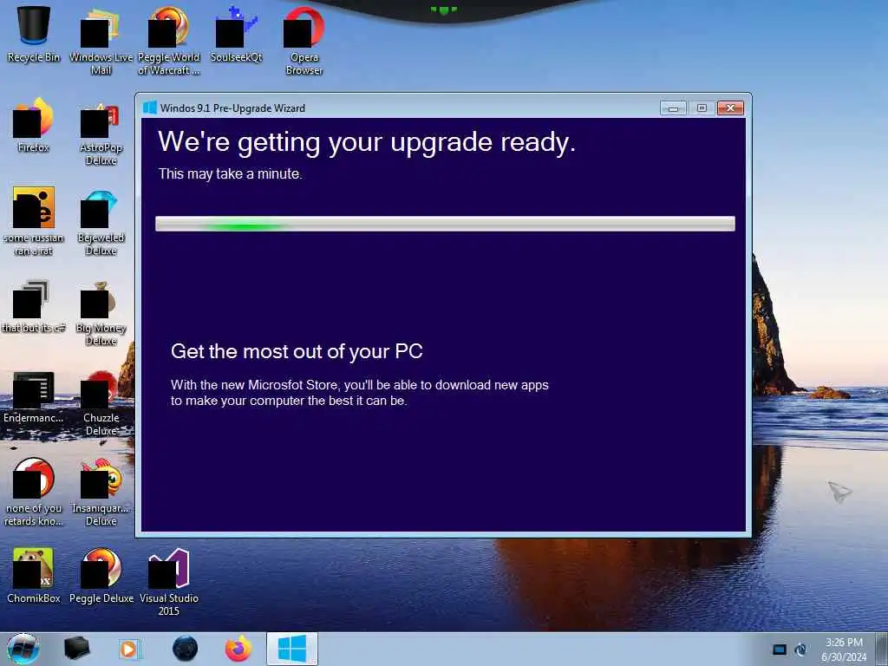This screenshot has width=888, height=666.
Task: Select the Insaniquarium Deluxe icon
Action: point(101,493)
